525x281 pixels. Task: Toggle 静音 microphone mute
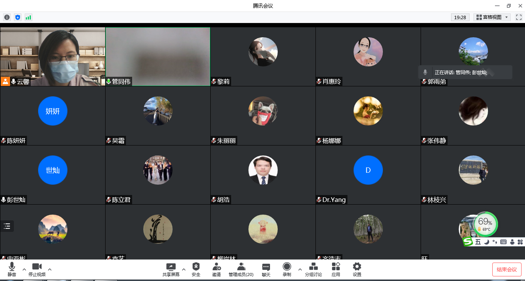[x=12, y=269]
